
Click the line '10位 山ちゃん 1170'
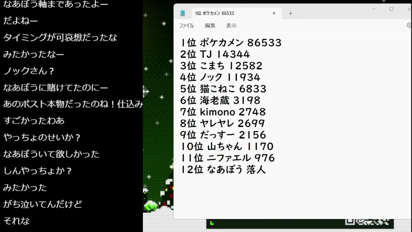coord(227,147)
